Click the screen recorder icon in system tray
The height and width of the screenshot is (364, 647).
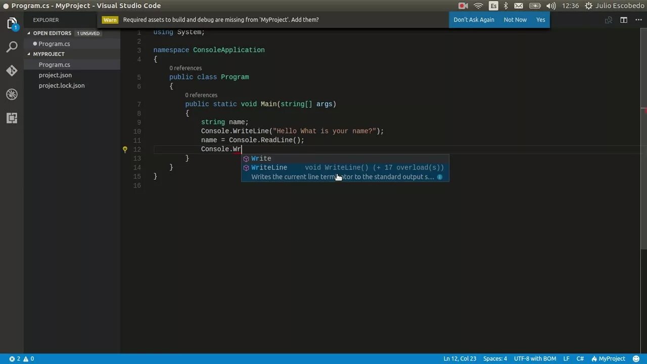463,6
